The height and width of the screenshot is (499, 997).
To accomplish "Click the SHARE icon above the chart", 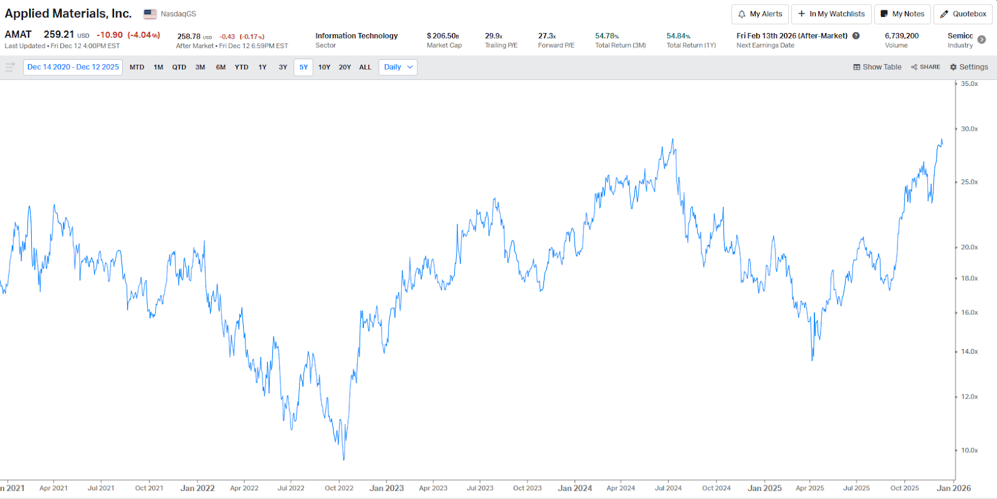I will pyautogui.click(x=914, y=67).
